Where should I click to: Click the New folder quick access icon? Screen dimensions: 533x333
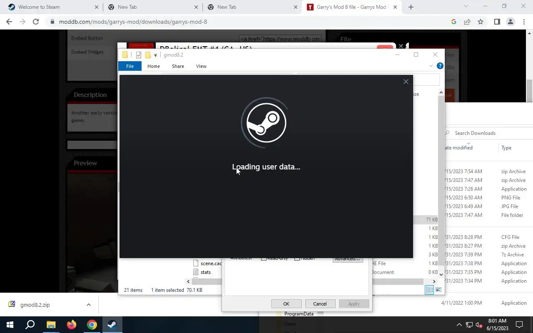(x=147, y=55)
